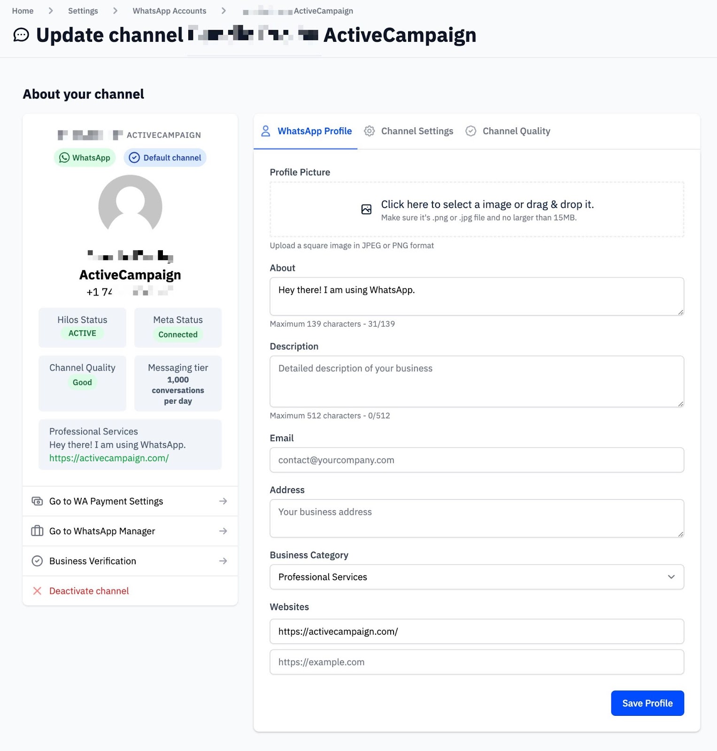Click the Email input field

(x=477, y=460)
